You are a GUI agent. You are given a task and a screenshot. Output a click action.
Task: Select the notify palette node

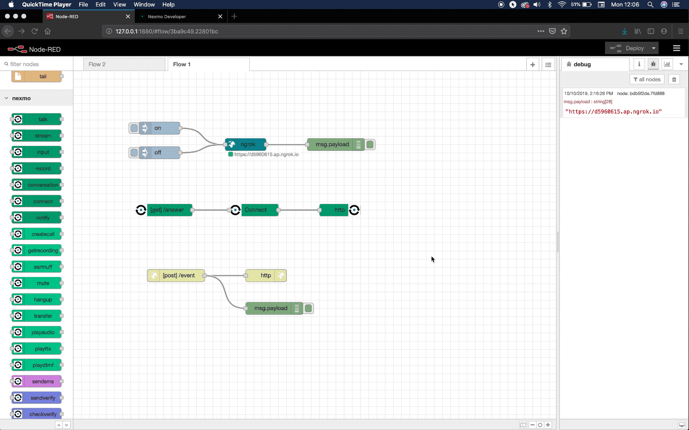(37, 218)
